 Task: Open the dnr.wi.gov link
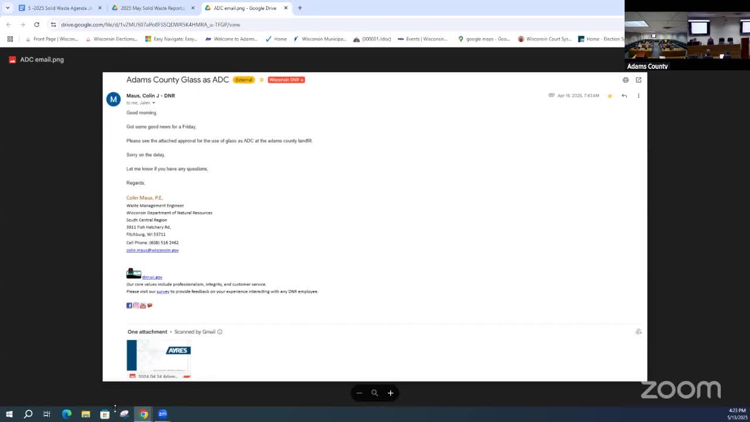[x=152, y=277]
